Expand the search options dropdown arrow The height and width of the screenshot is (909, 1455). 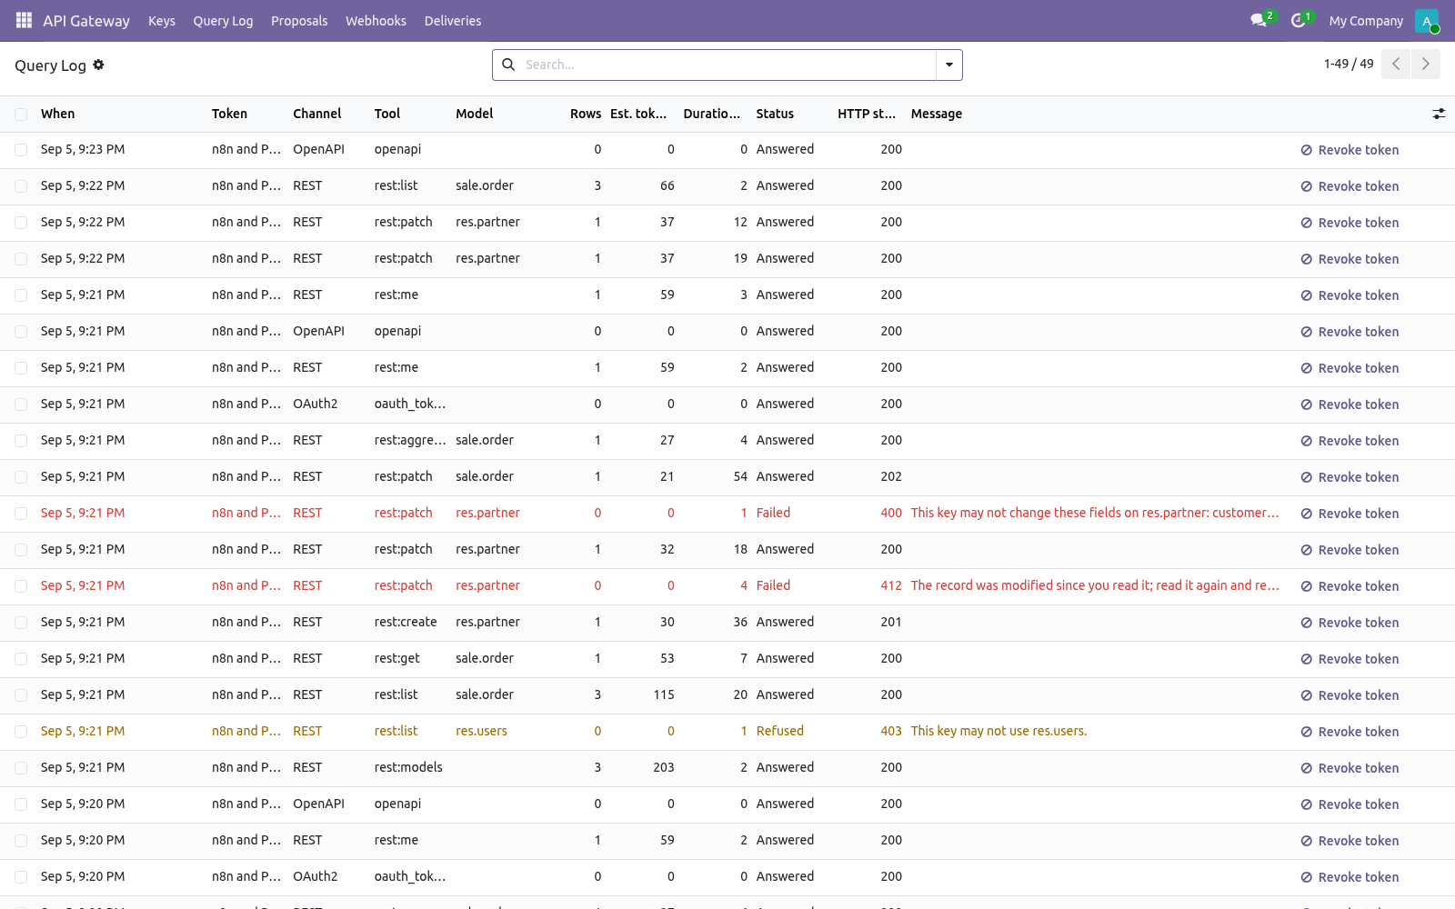(x=949, y=65)
